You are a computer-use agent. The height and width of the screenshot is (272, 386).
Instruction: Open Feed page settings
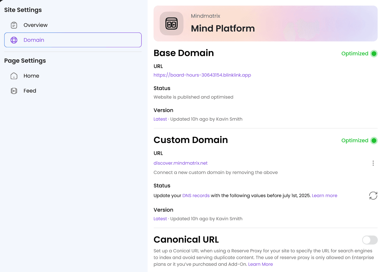point(73,91)
